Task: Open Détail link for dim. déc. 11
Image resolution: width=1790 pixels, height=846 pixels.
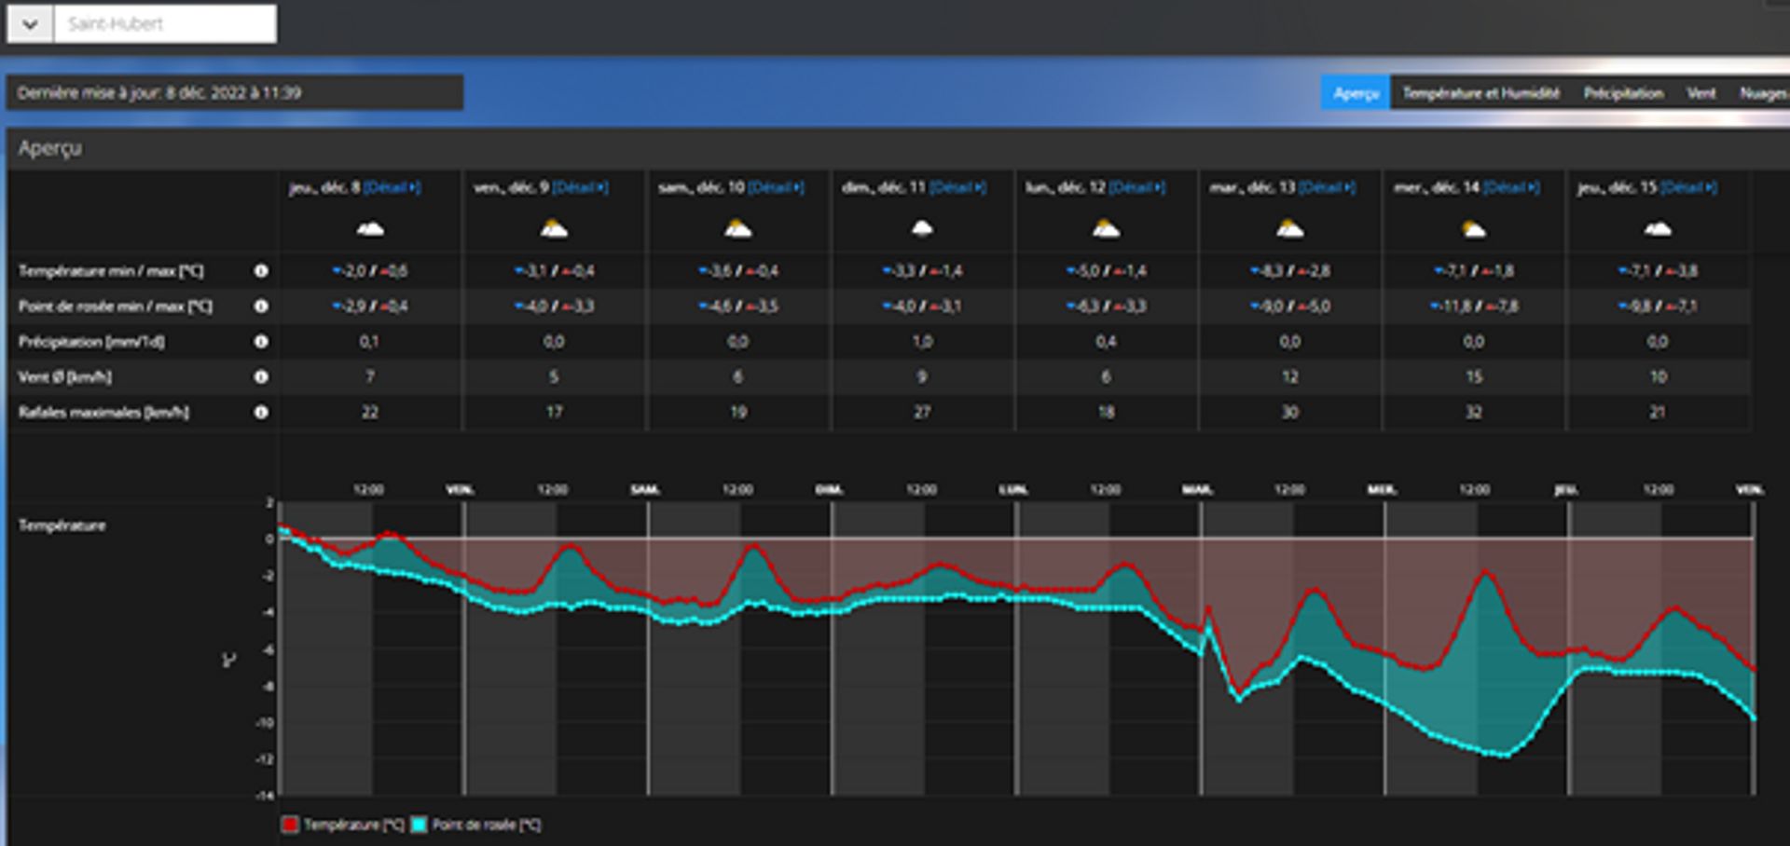Action: [x=957, y=187]
